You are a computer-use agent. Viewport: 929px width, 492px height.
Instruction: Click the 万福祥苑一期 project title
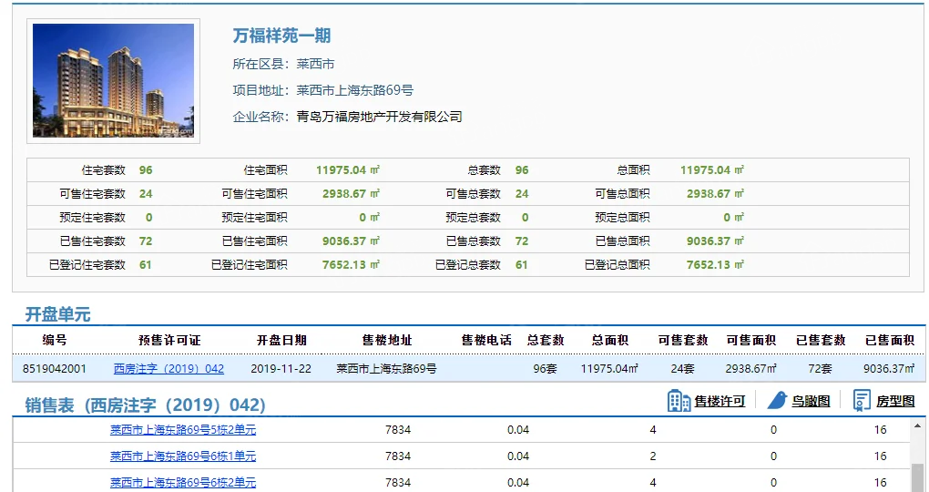coord(281,36)
